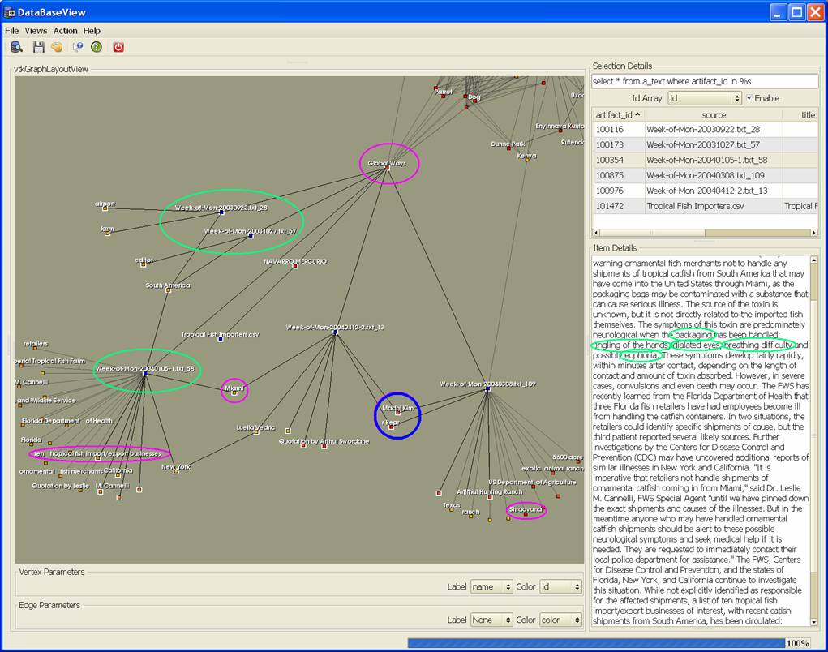The image size is (828, 652).
Task: Sort by the artifact_id column header
Action: point(618,115)
